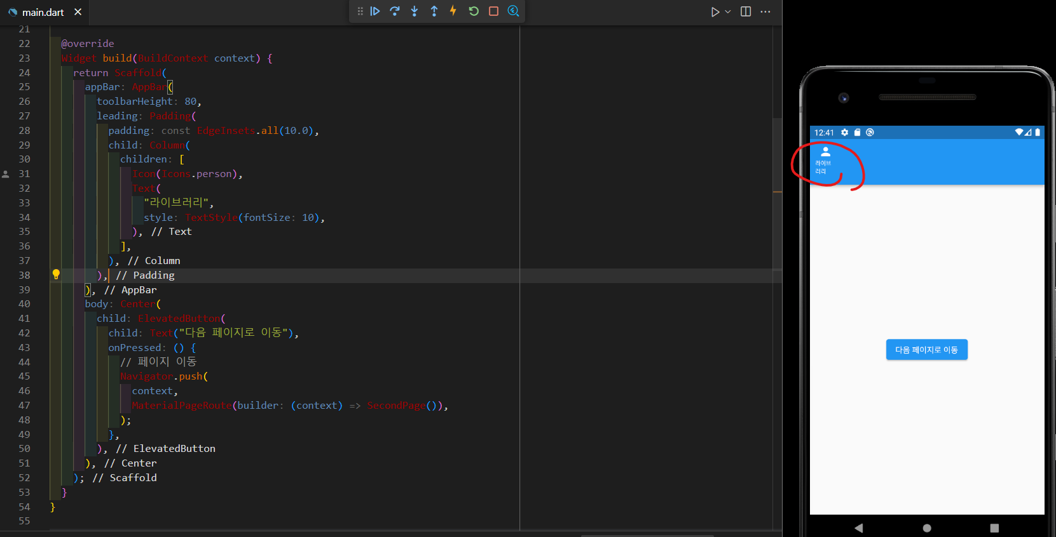Image resolution: width=1056 pixels, height=537 pixels.
Task: Split the editor to the right
Action: coord(746,12)
